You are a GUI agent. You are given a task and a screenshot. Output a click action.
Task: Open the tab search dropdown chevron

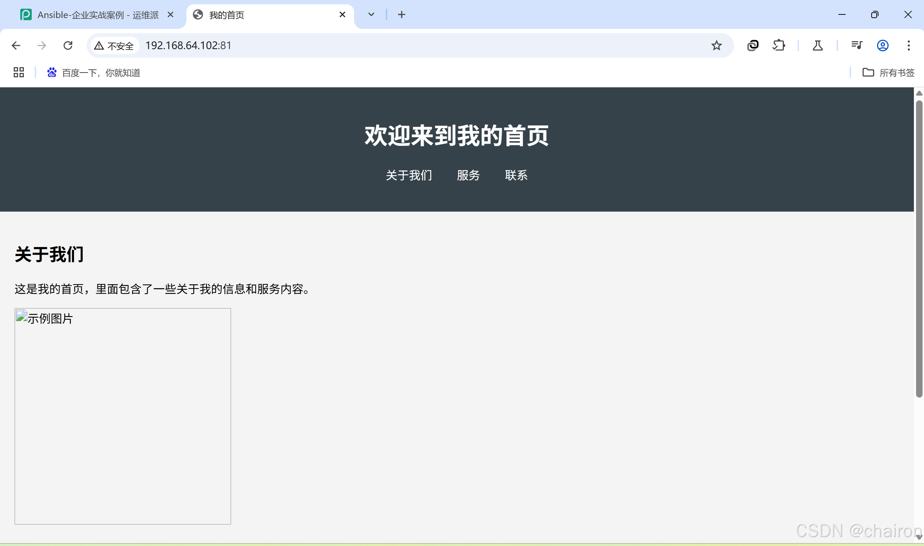(371, 15)
